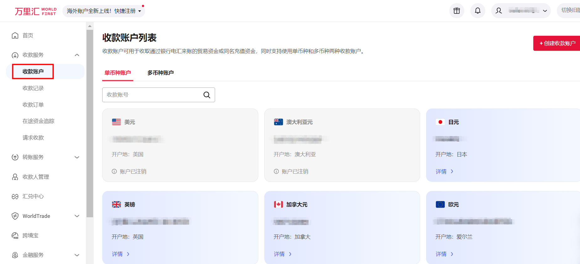Click the search magnifier icon
Viewport: 580px width, 264px height.
click(207, 95)
